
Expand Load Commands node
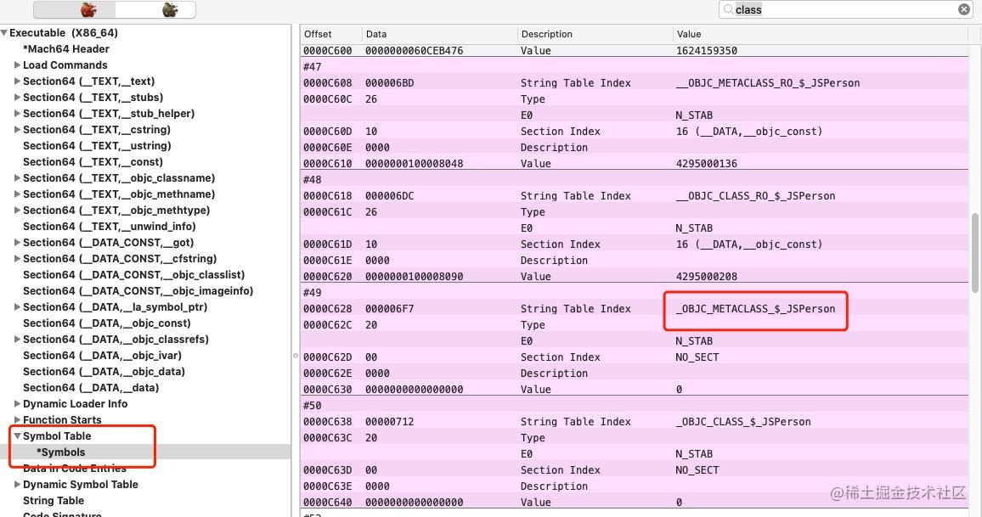coord(18,65)
